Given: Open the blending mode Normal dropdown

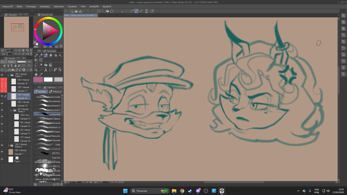Looking at the screenshot, I should 12,62.
